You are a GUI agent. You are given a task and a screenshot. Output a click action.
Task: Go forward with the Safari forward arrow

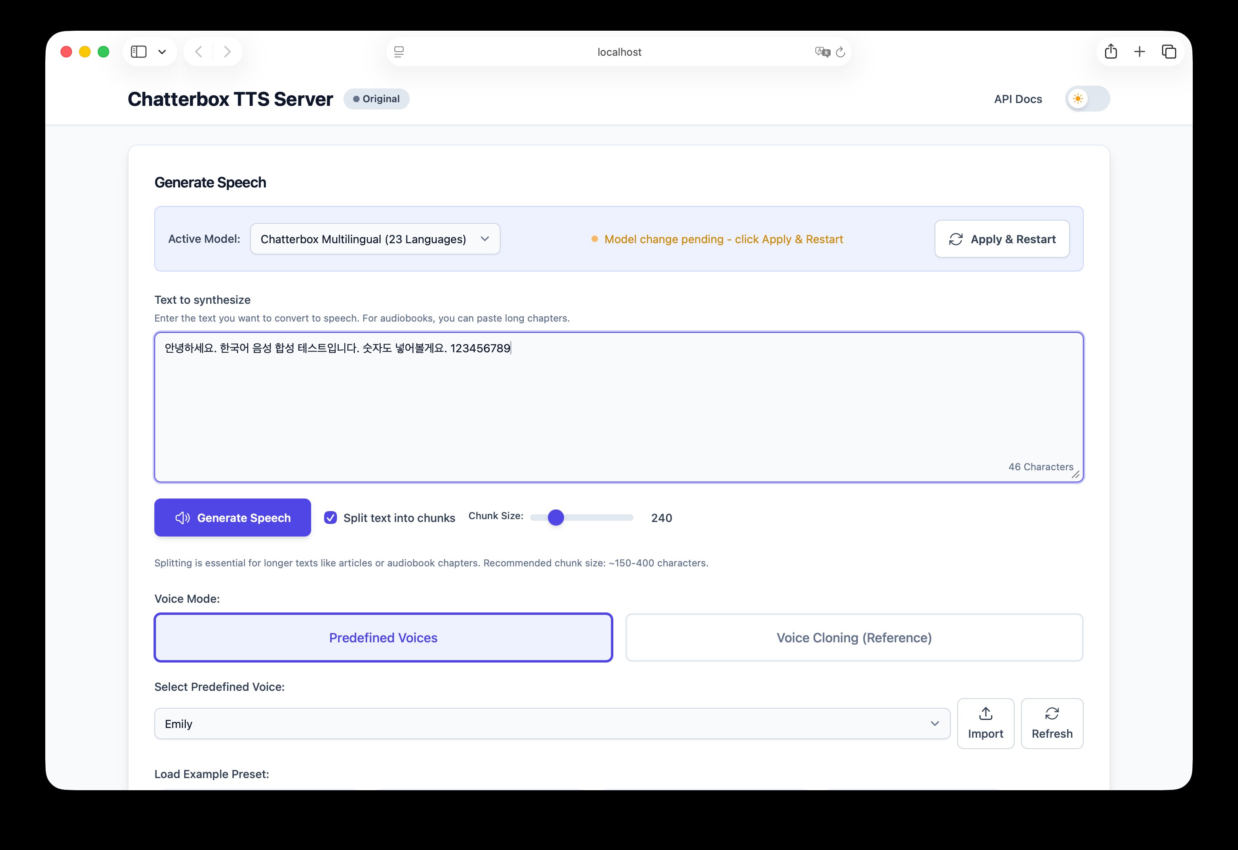coord(227,52)
